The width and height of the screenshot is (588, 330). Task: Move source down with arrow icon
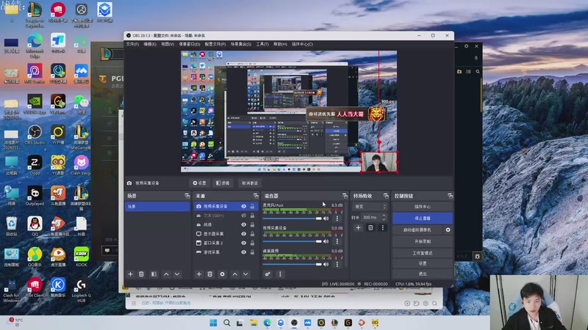point(246,274)
